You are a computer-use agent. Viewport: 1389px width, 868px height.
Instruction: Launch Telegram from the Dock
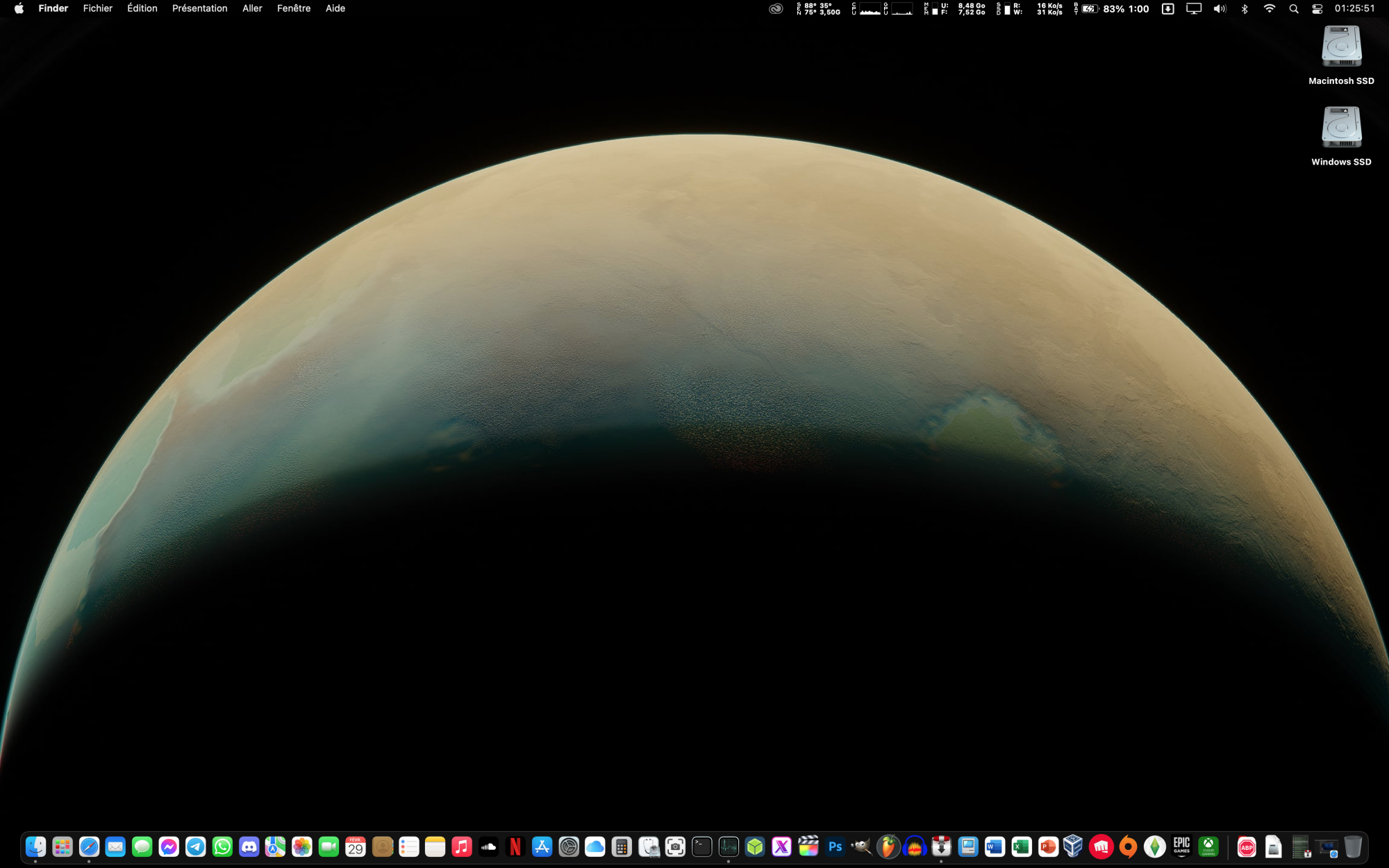[196, 846]
